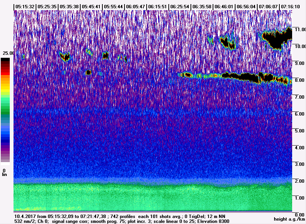Click the 0 color scale minimum value

(x=4, y=171)
